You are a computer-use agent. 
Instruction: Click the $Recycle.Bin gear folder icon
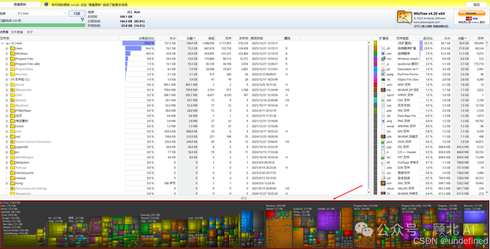point(13,90)
